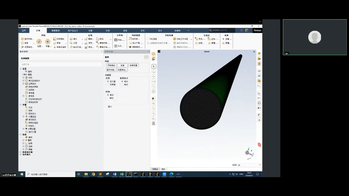Click Convert to Polyhedra (转换多面体) in the ribbon
Screen dimensions: 349x196
coord(60,47)
